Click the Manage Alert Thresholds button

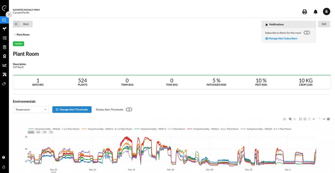pyautogui.click(x=72, y=110)
